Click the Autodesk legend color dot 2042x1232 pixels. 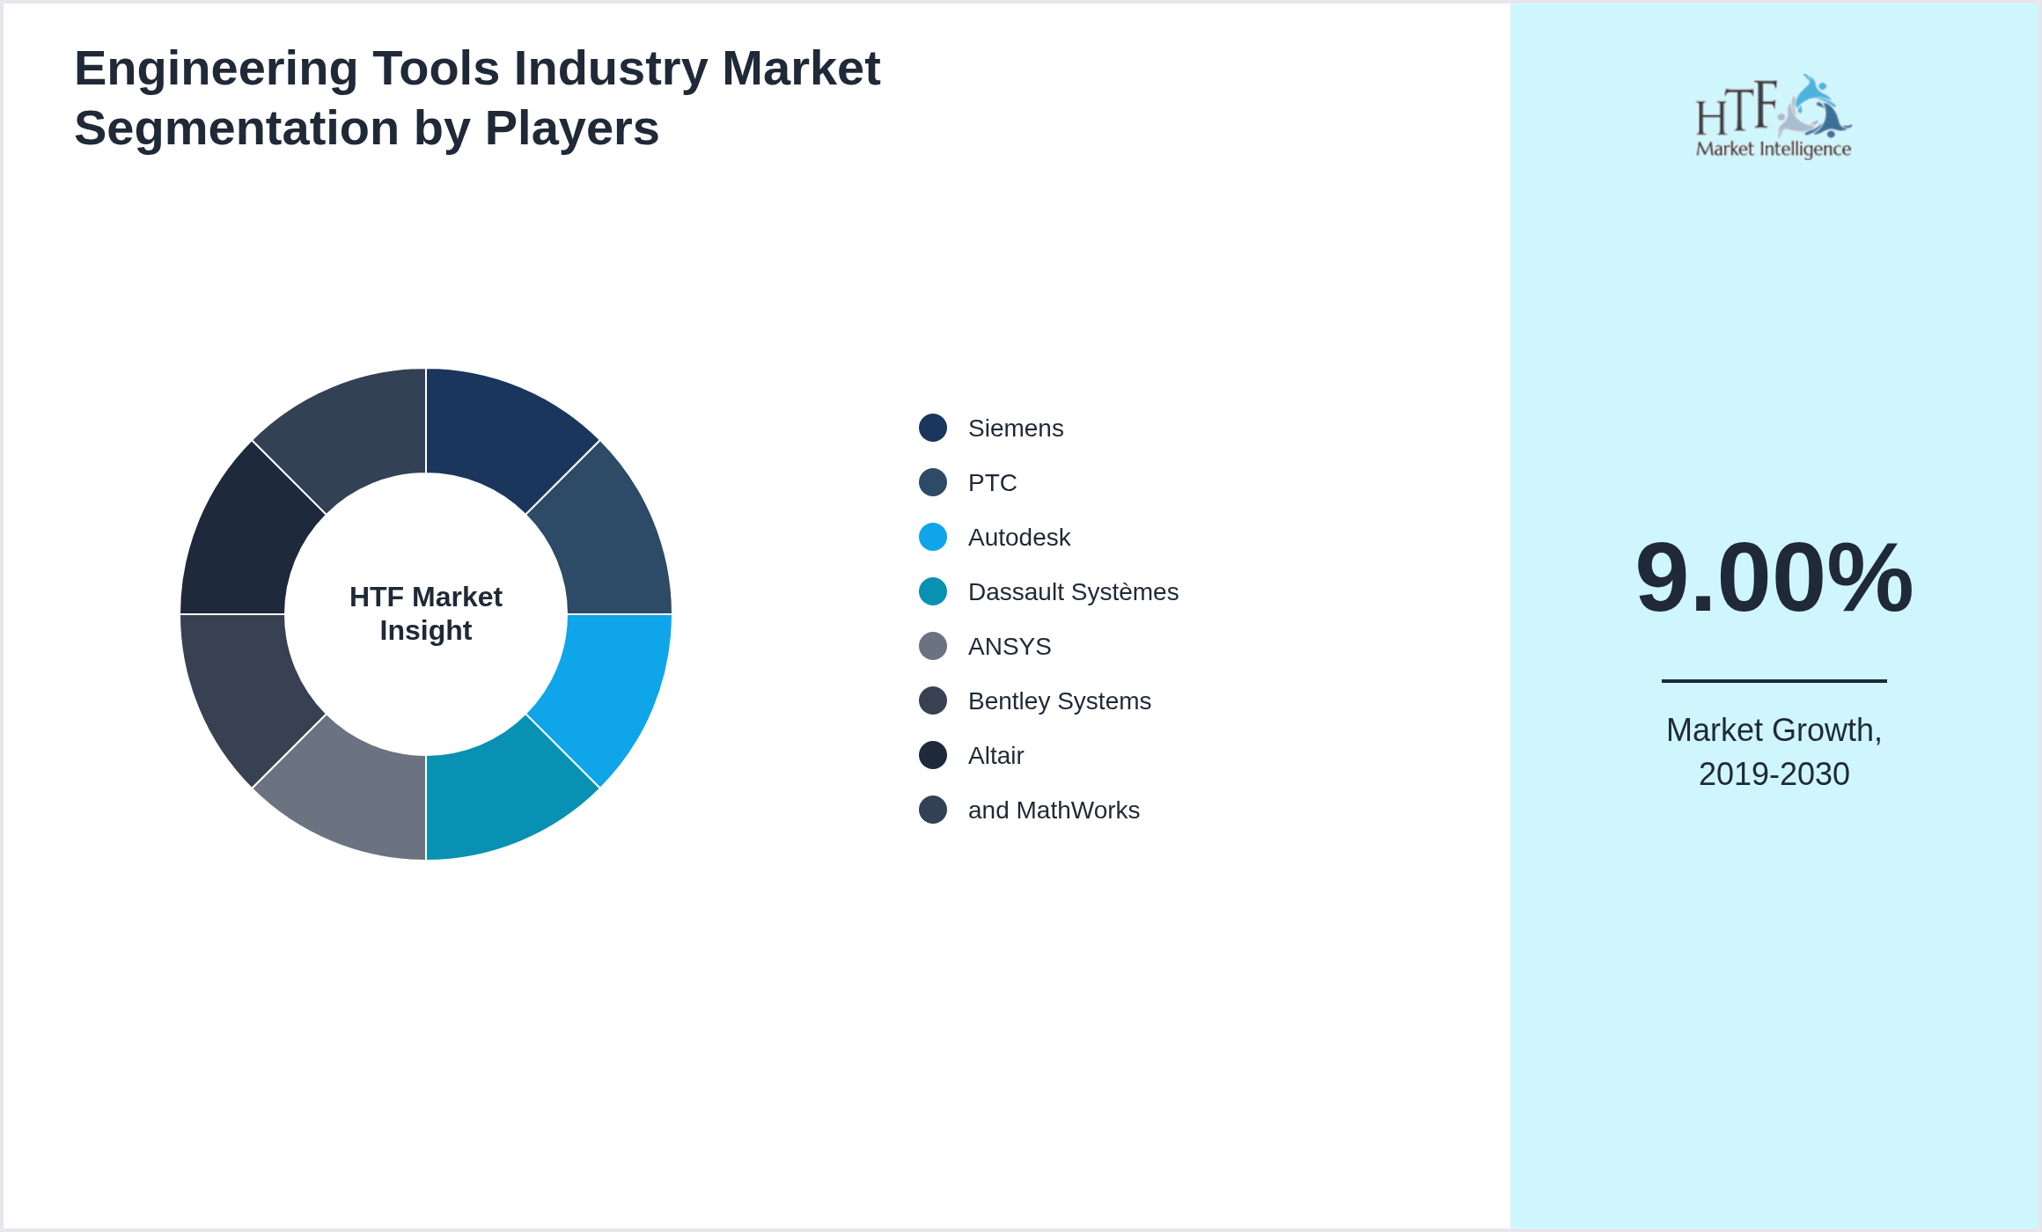933,537
